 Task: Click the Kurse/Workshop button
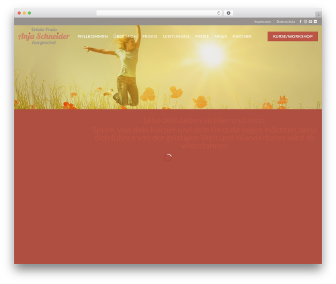292,36
